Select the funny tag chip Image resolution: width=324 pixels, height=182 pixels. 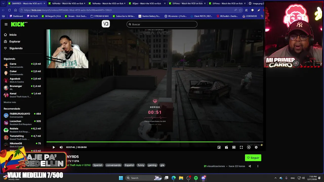coord(141,165)
